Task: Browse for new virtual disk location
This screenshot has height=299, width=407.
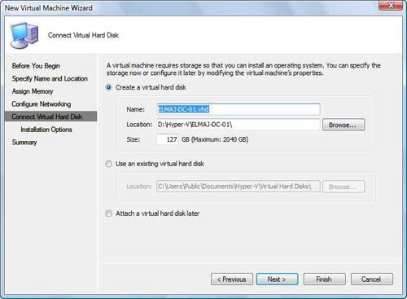Action: pos(344,125)
